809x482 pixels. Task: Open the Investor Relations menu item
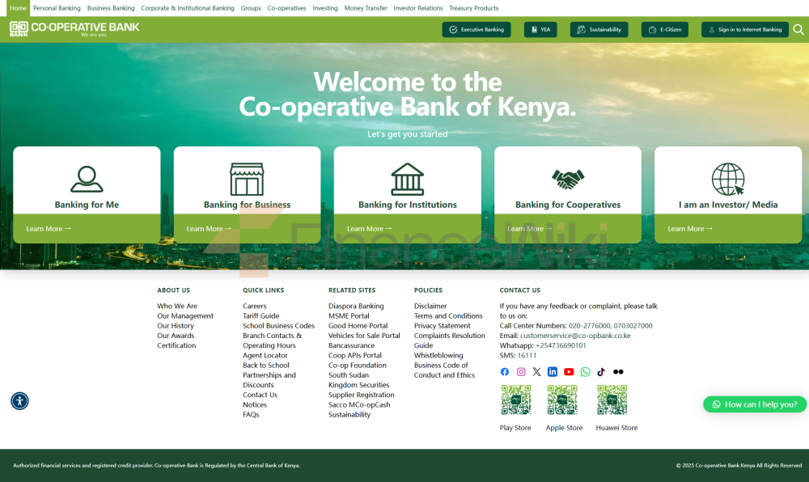tap(418, 8)
